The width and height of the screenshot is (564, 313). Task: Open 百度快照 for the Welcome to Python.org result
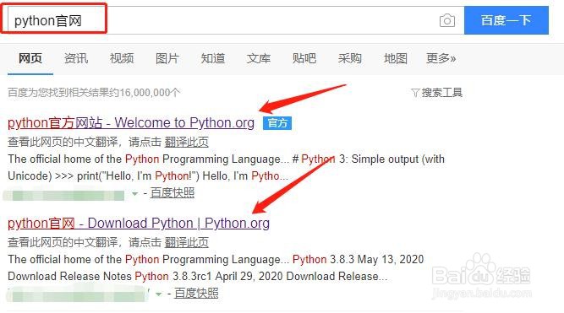(172, 193)
